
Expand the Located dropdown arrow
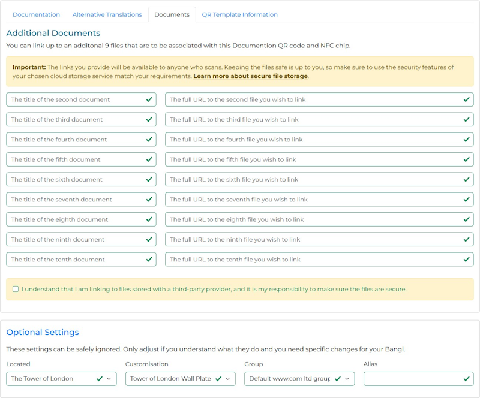click(109, 379)
